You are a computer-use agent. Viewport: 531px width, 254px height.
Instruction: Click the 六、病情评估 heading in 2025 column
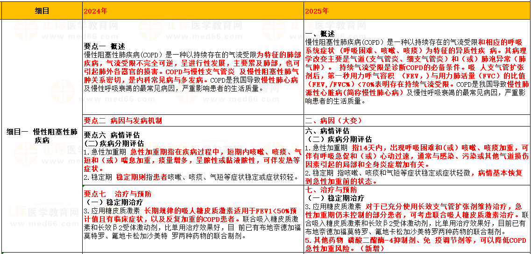coord(327,131)
